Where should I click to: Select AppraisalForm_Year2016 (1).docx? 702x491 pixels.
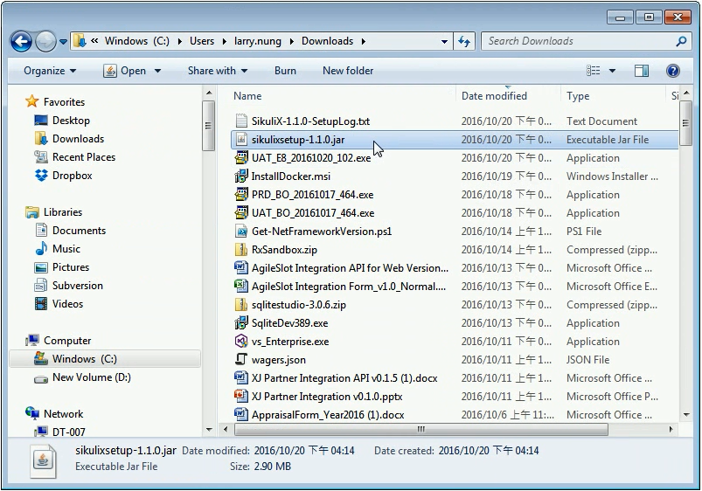pos(328,415)
